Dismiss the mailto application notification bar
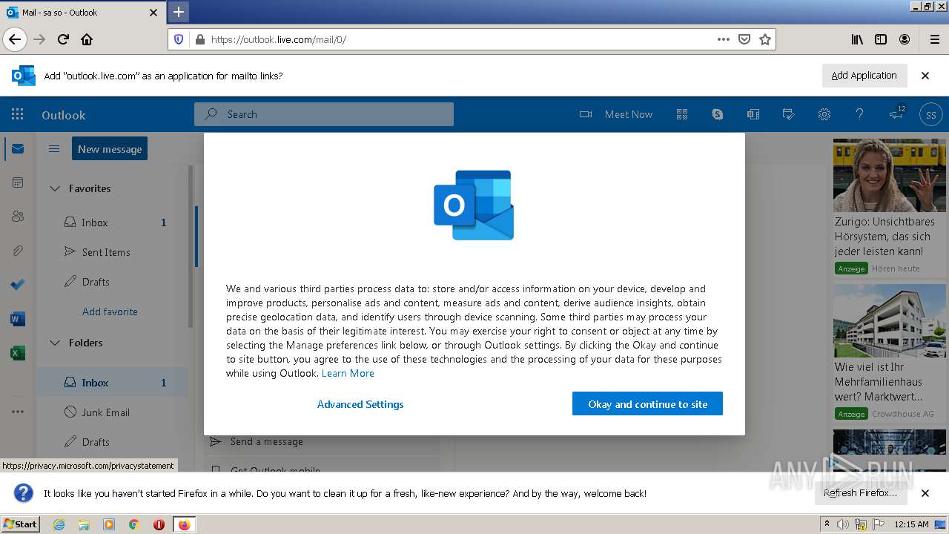 coord(925,76)
